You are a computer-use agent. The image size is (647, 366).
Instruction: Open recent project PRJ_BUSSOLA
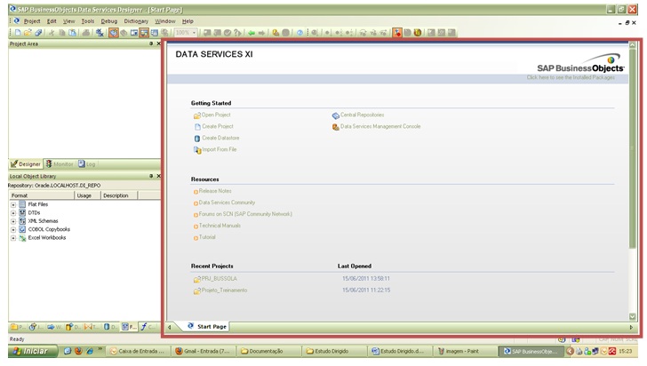pos(220,279)
